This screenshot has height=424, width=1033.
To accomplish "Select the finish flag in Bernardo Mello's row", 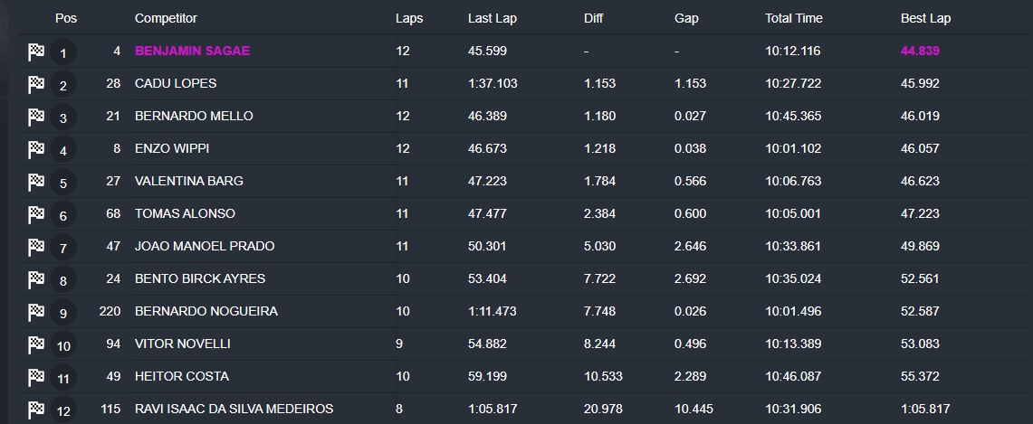I will click(35, 117).
